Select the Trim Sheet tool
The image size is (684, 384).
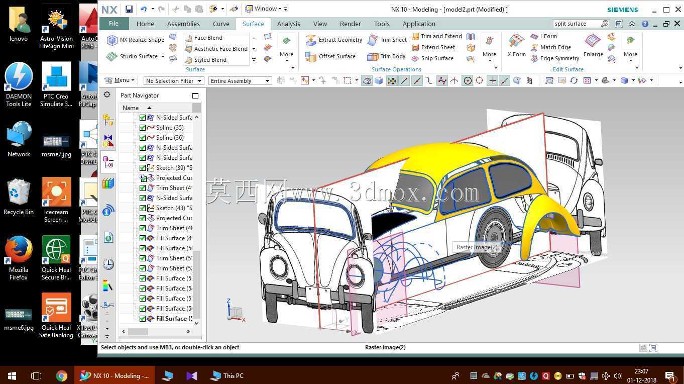387,40
